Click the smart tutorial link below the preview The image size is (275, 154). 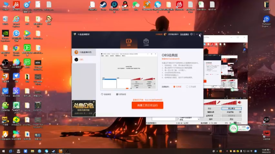click(x=106, y=94)
